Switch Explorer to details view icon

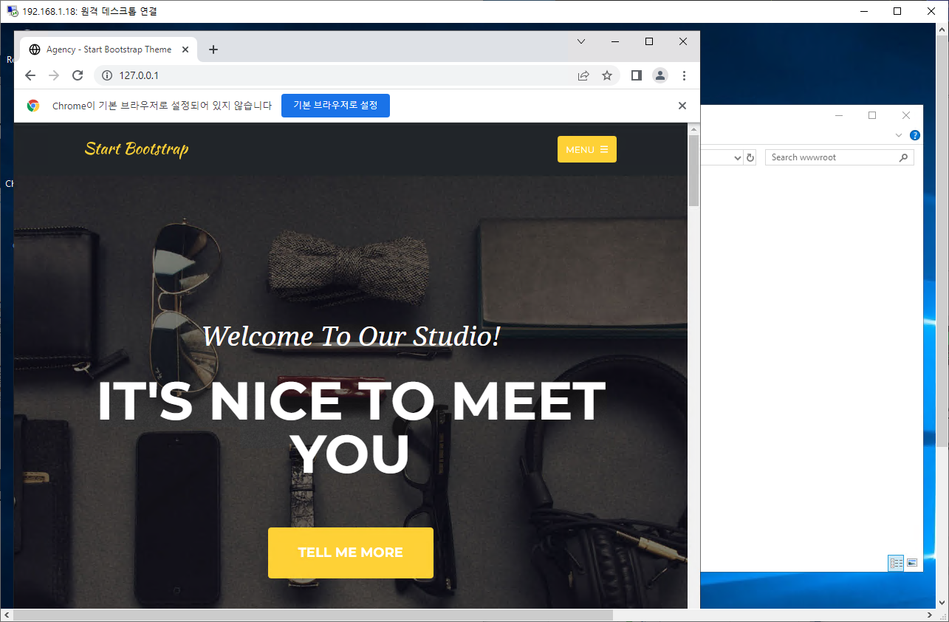pyautogui.click(x=897, y=563)
